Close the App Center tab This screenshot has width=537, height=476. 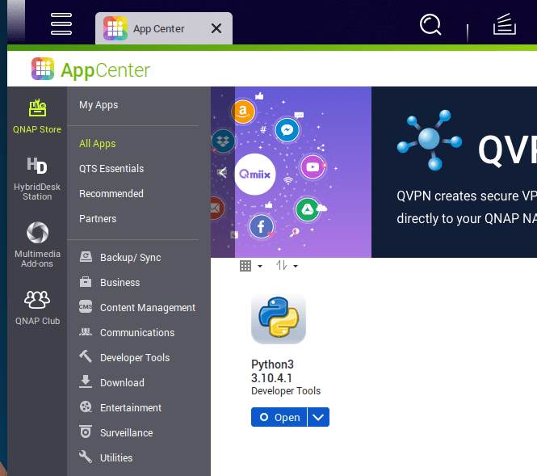(x=216, y=28)
